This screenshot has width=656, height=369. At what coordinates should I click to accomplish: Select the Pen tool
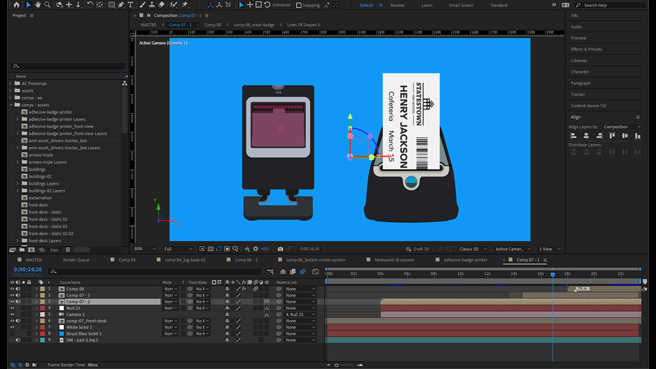(121, 5)
